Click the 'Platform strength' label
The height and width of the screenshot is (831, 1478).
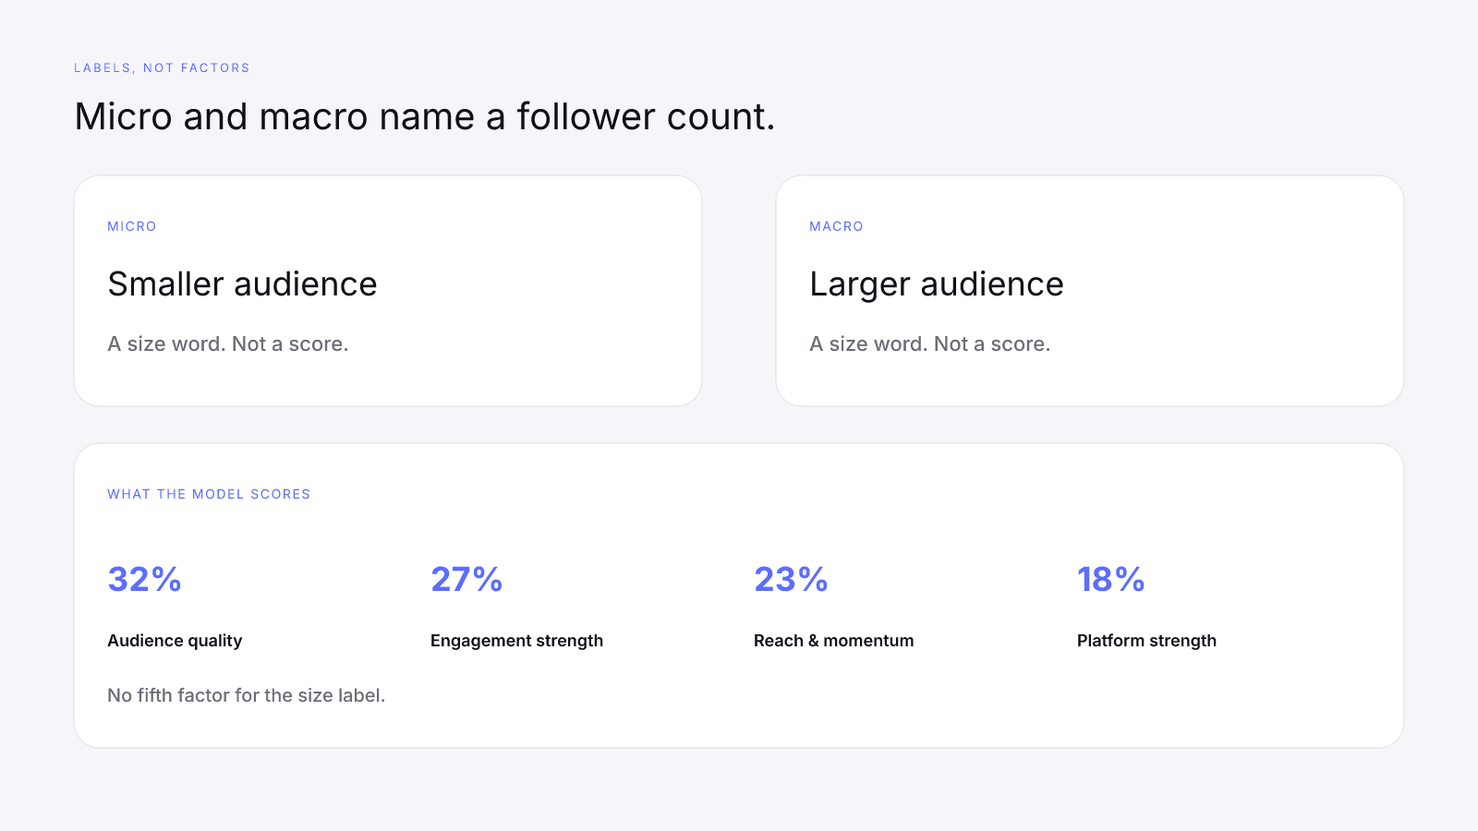pyautogui.click(x=1146, y=641)
